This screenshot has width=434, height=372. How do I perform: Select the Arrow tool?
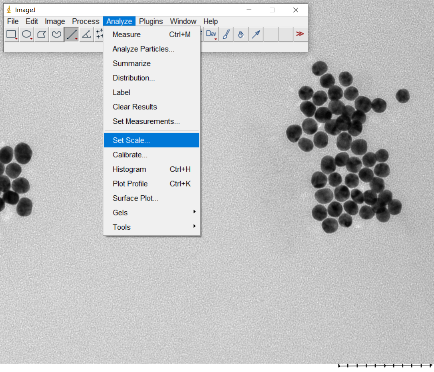pos(256,35)
